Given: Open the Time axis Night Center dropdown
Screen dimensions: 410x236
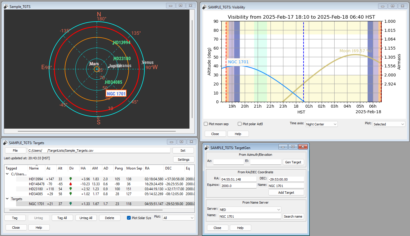Looking at the screenshot, I should (x=321, y=124).
